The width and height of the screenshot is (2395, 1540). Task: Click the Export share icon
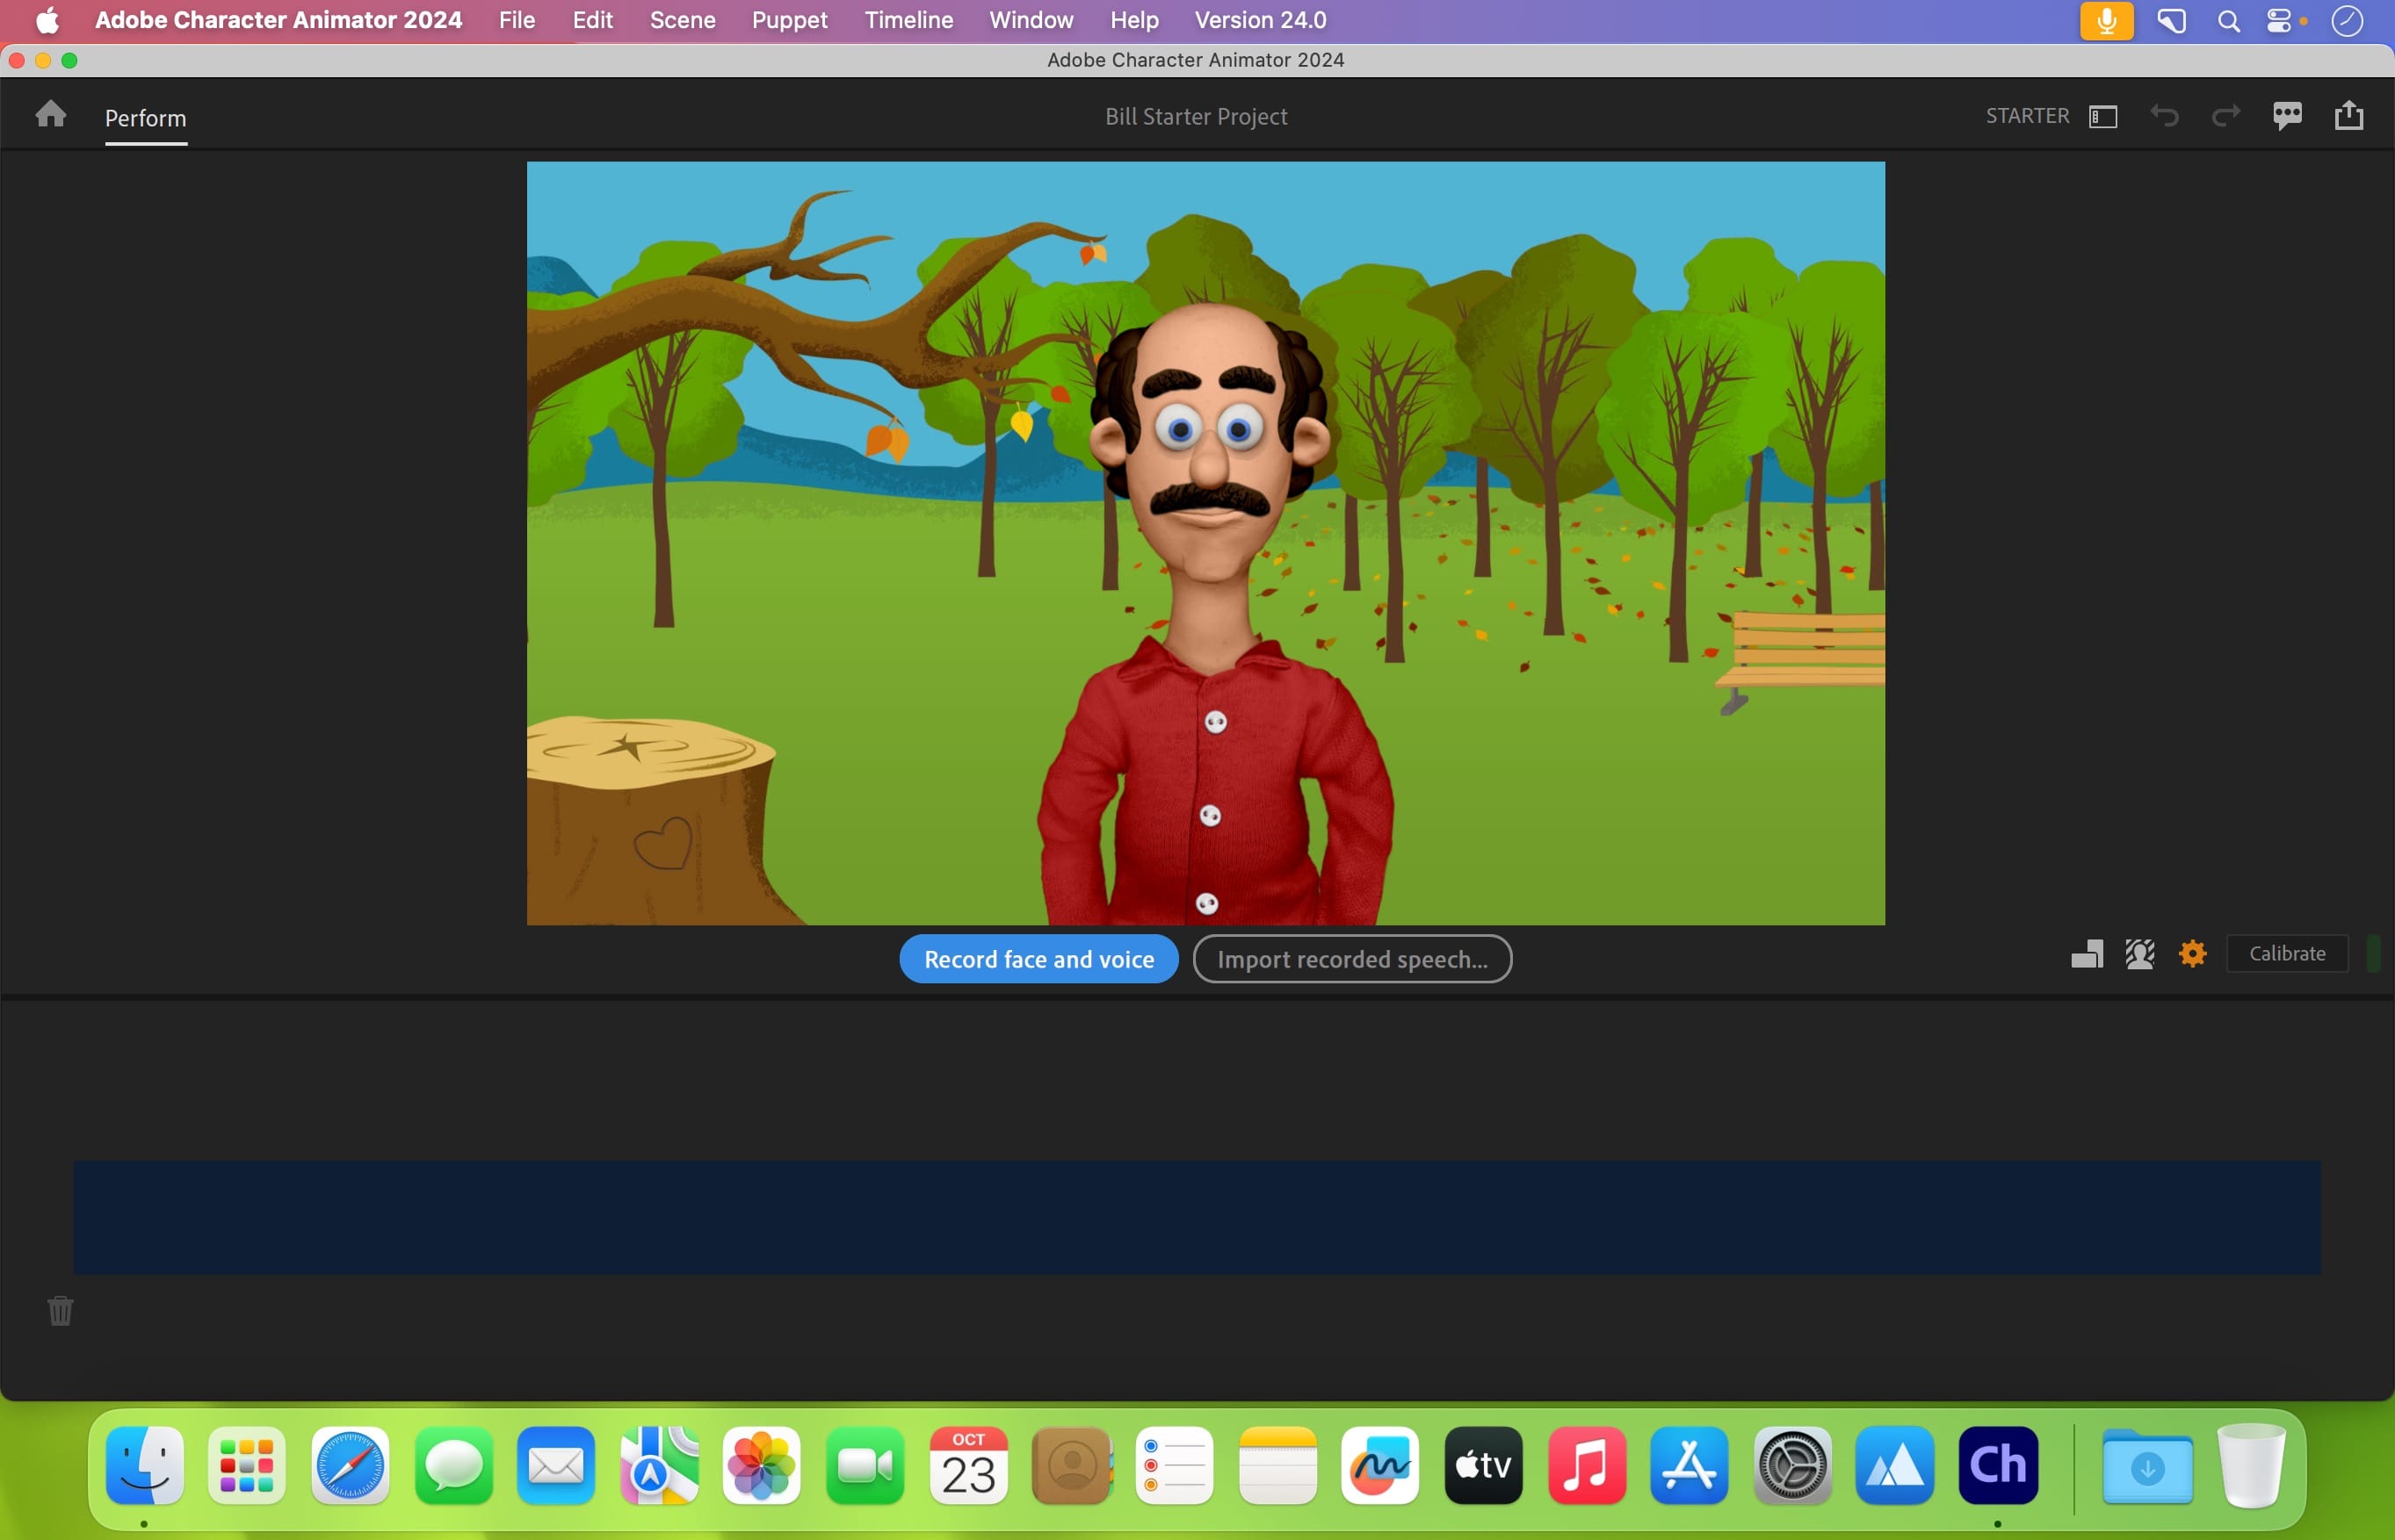(2348, 116)
